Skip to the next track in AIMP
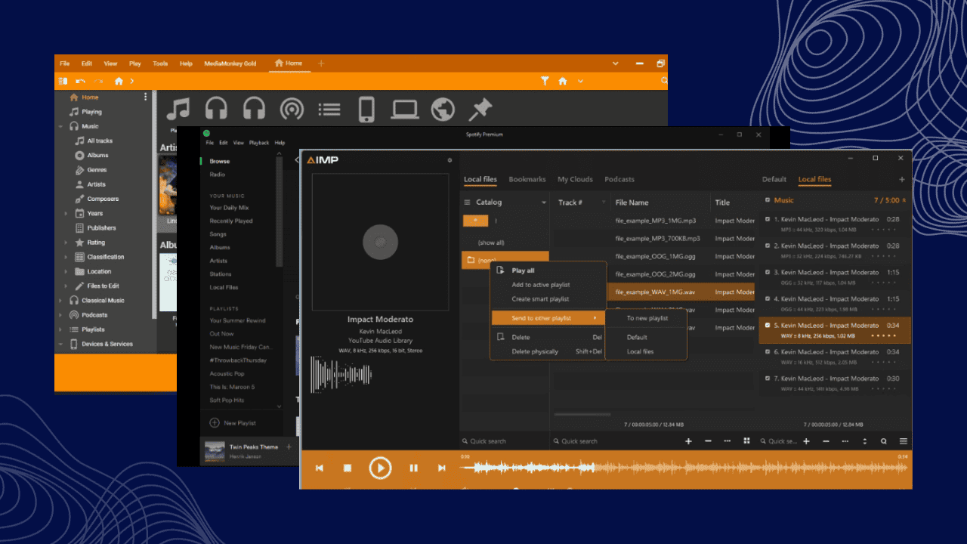This screenshot has width=967, height=544. click(442, 468)
